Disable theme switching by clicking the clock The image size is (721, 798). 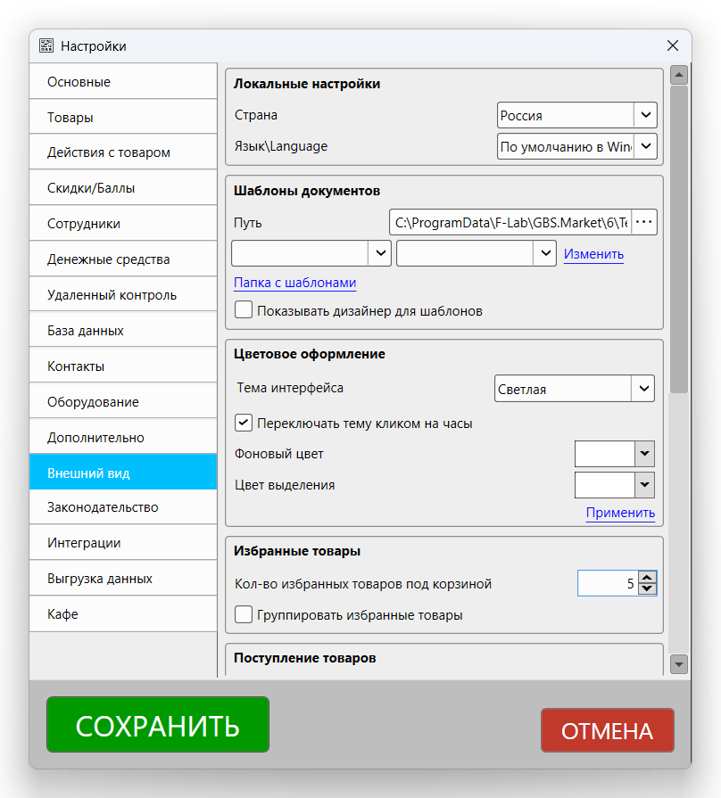(x=244, y=423)
